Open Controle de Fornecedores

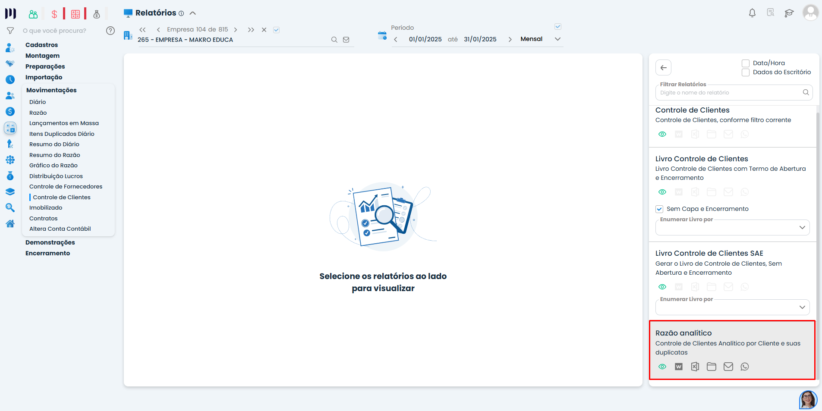(x=66, y=187)
